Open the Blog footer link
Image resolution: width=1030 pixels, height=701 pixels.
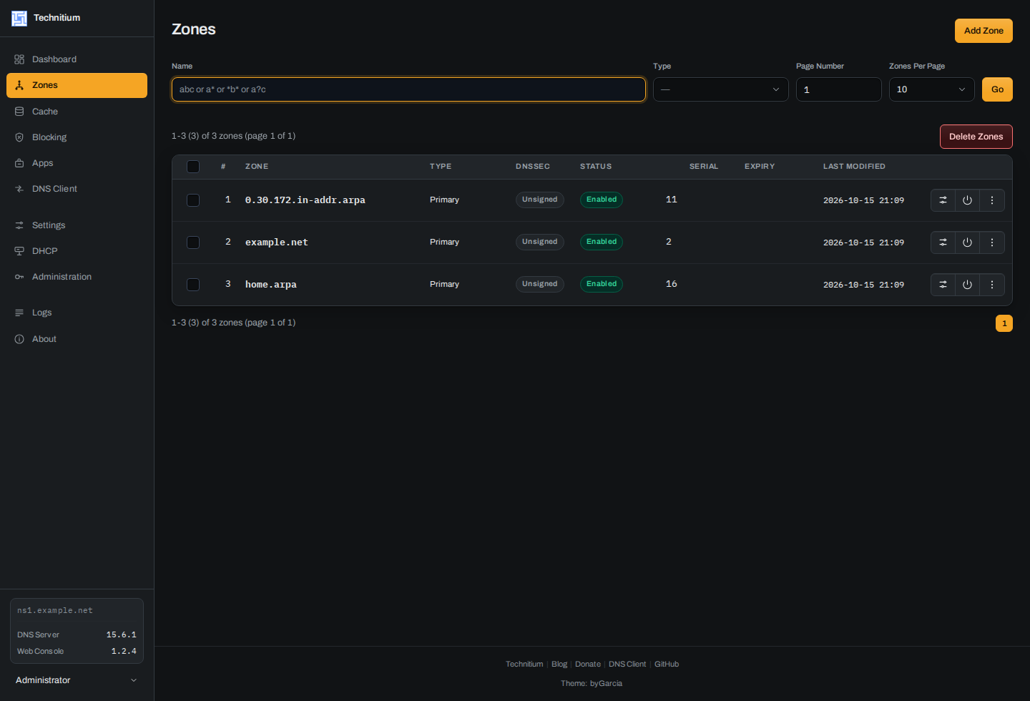click(x=559, y=665)
